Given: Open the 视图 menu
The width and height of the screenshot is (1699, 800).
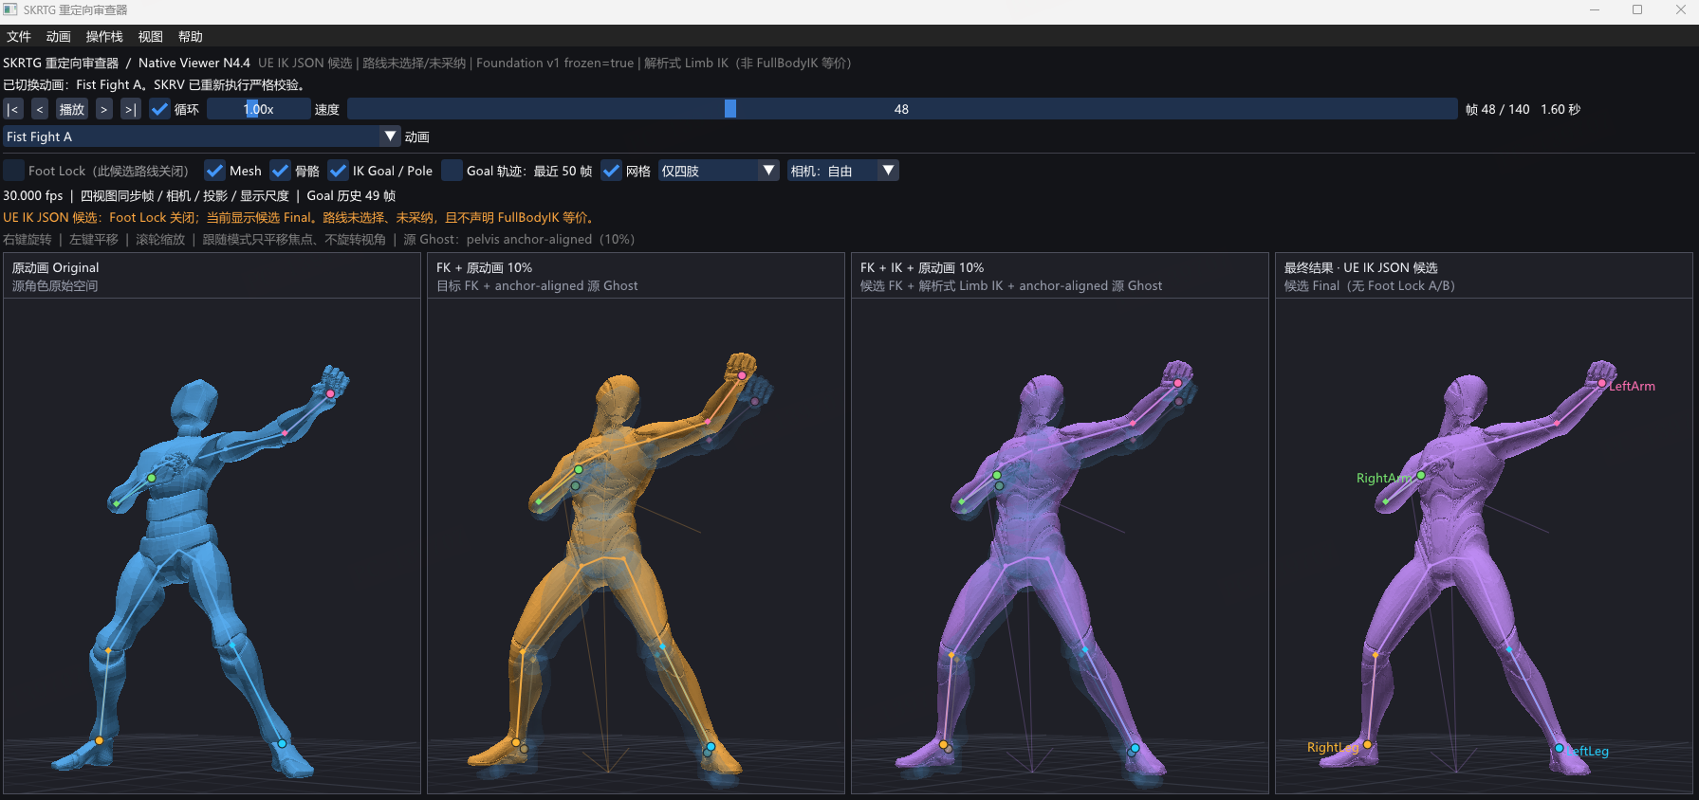Looking at the screenshot, I should (x=151, y=36).
